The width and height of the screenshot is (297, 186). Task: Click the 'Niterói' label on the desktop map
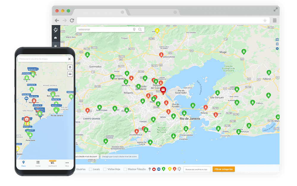tap(204, 113)
